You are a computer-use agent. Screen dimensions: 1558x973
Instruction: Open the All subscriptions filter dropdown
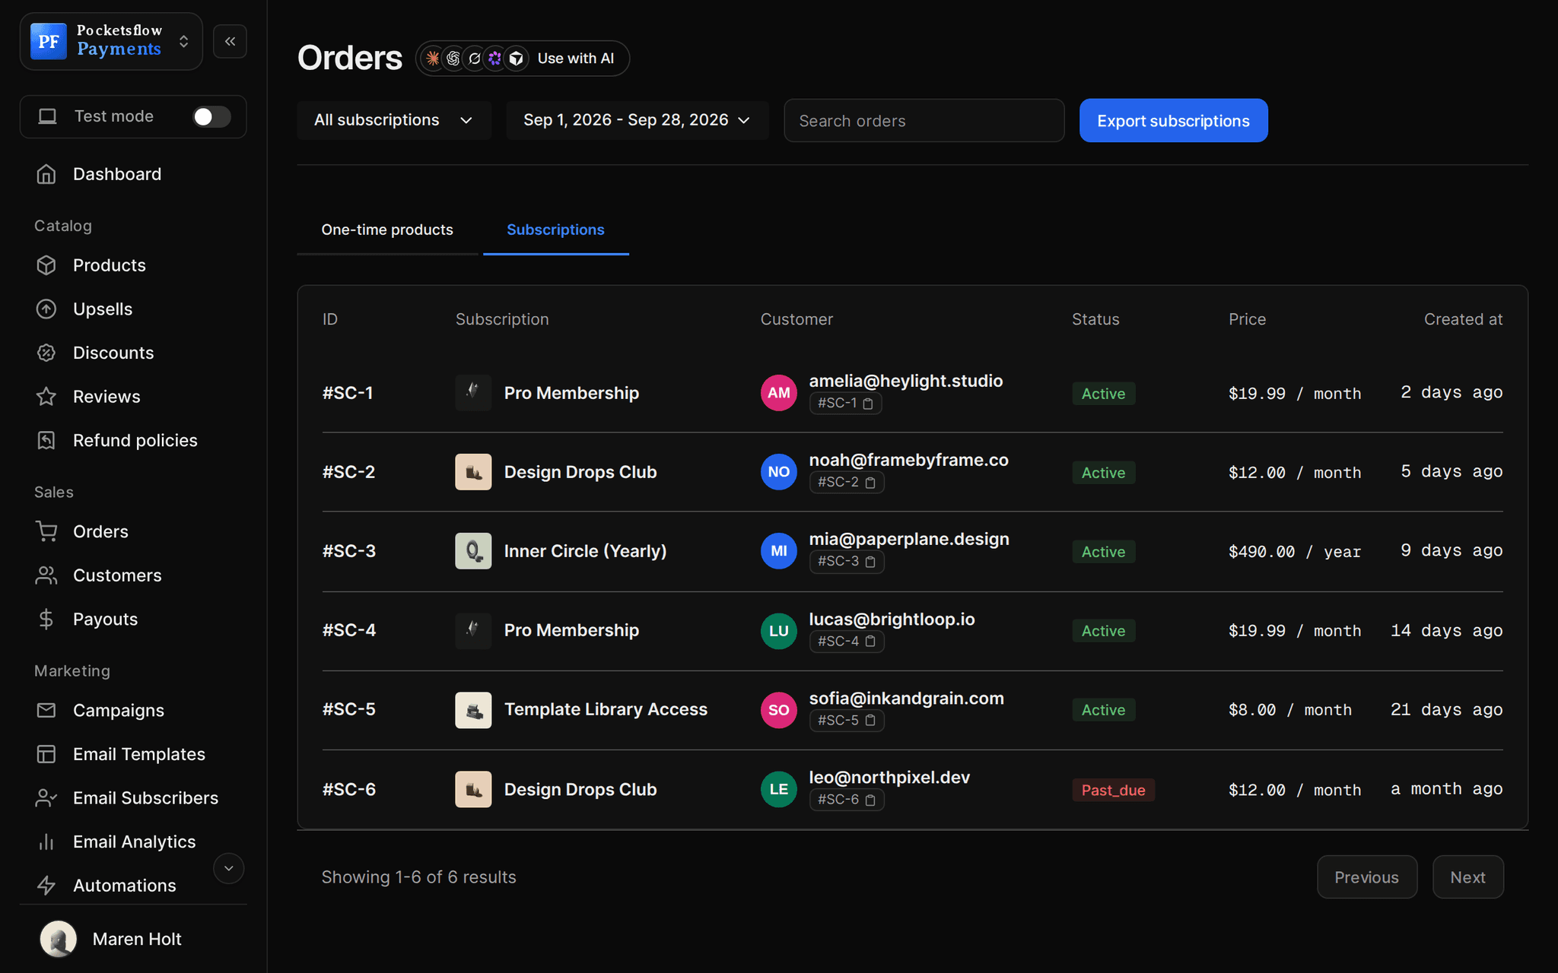pos(394,120)
